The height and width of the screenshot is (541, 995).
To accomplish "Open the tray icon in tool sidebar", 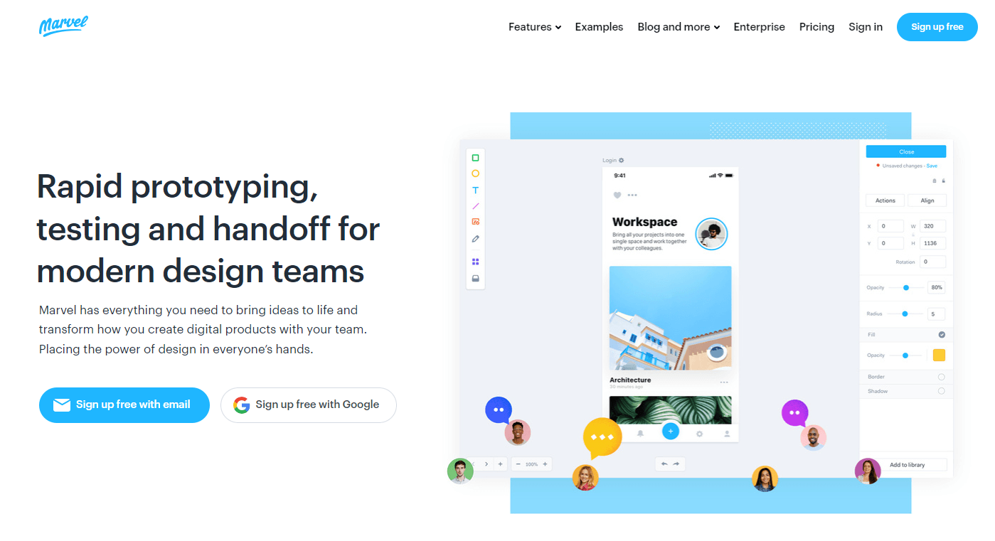I will (475, 279).
